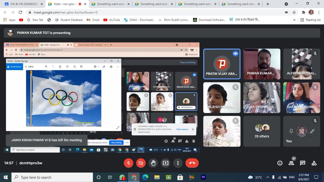
Task: Toggle the raise hand button
Action: pos(153,163)
